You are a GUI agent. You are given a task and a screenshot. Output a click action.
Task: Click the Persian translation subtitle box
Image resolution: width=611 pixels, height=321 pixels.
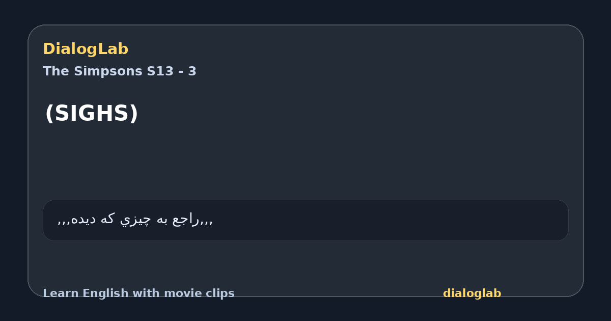coord(305,220)
